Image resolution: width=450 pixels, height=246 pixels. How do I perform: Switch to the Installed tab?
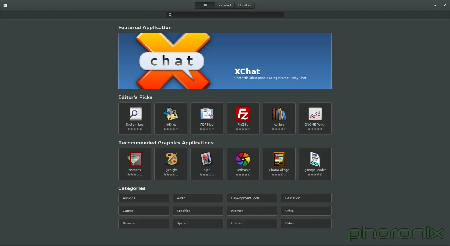pyautogui.click(x=224, y=5)
